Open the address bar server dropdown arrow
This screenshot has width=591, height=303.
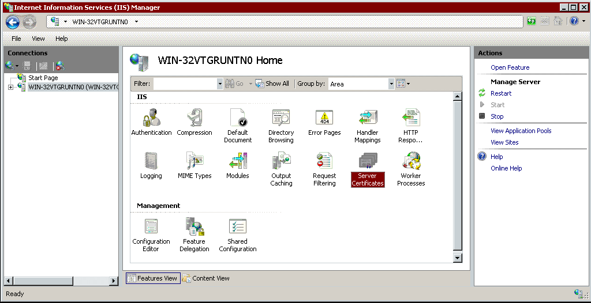coord(65,22)
